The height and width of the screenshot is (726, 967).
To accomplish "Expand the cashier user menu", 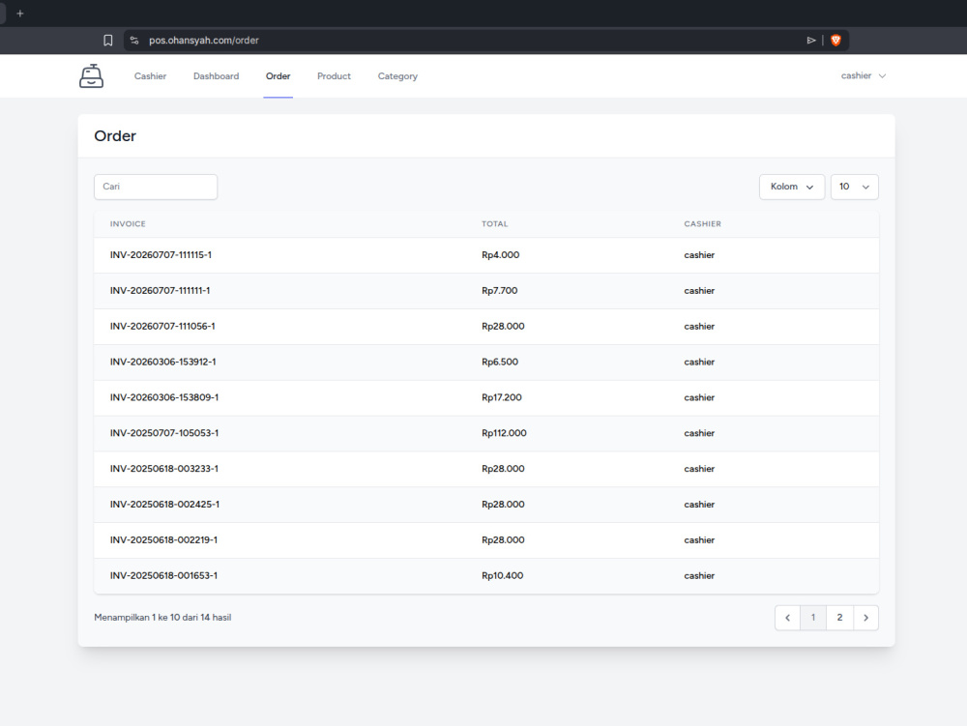I will point(864,75).
